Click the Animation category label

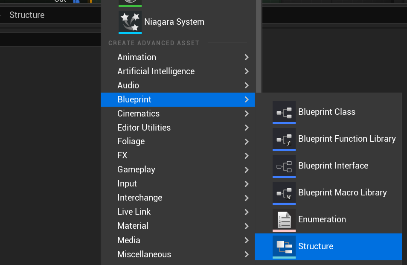click(x=137, y=57)
